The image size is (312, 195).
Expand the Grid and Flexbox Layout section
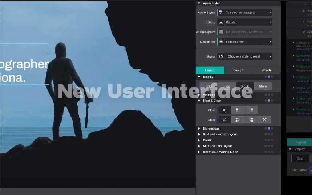point(199,134)
